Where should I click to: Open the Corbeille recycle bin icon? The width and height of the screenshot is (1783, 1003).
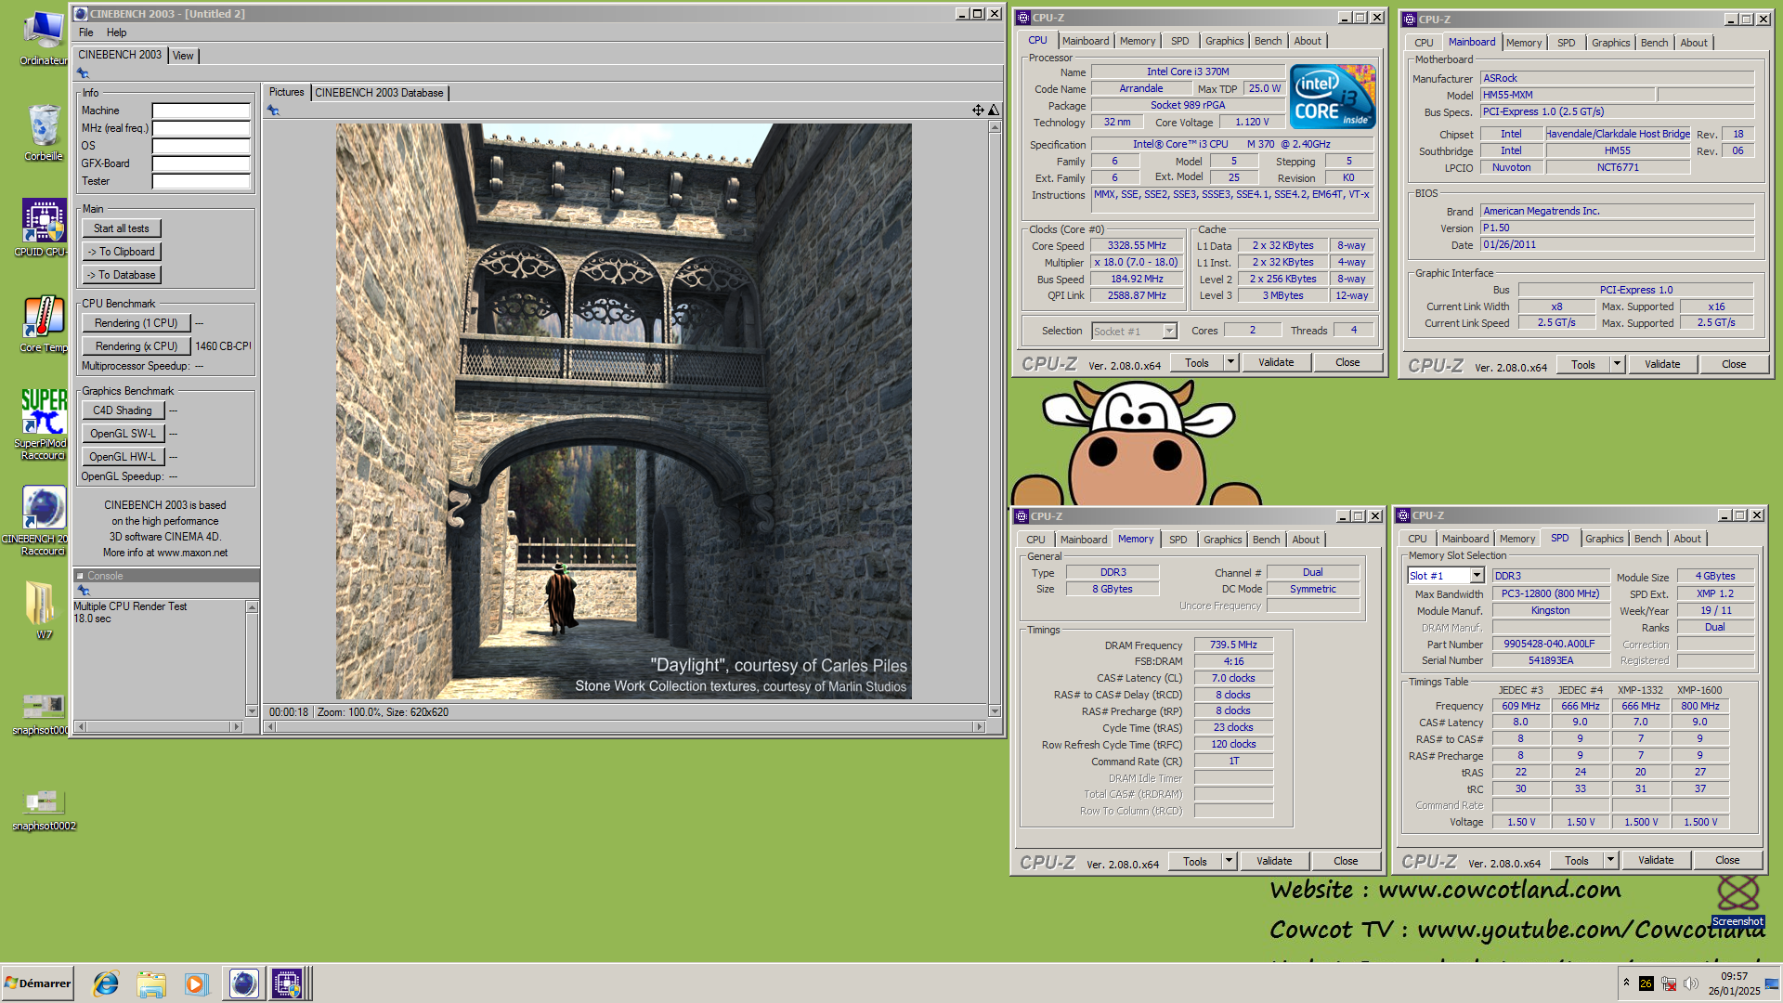43,132
